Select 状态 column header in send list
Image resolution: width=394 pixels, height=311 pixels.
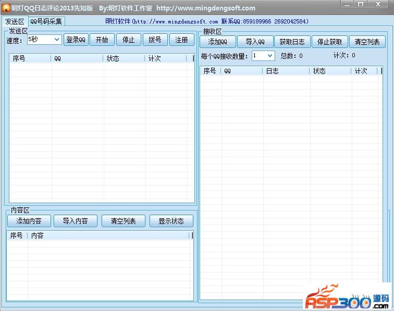(x=124, y=58)
